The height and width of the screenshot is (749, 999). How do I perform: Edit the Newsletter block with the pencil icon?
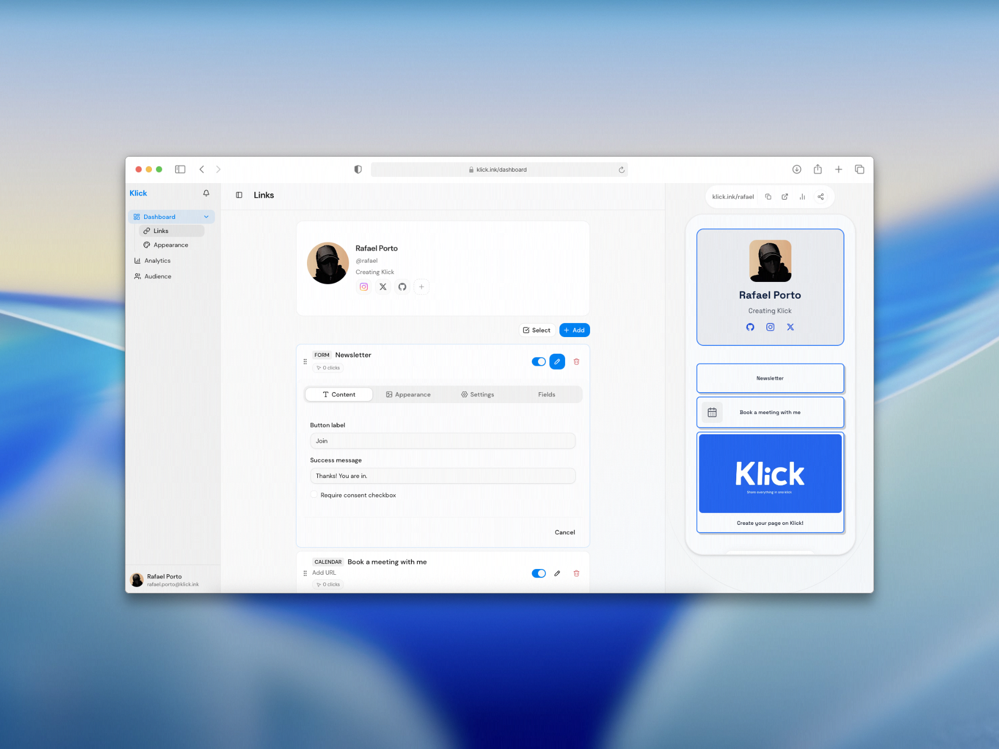coord(557,361)
